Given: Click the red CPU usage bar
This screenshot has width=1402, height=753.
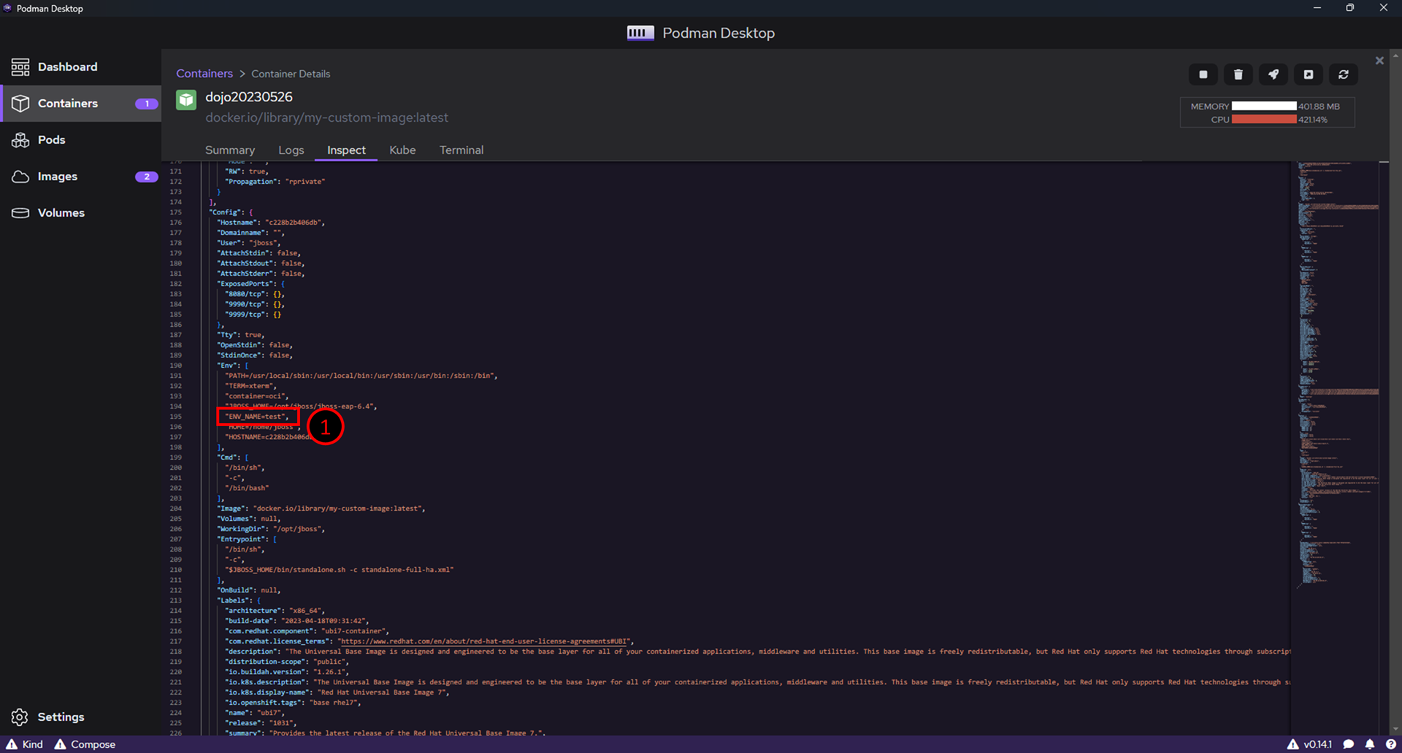Looking at the screenshot, I should coord(1264,120).
